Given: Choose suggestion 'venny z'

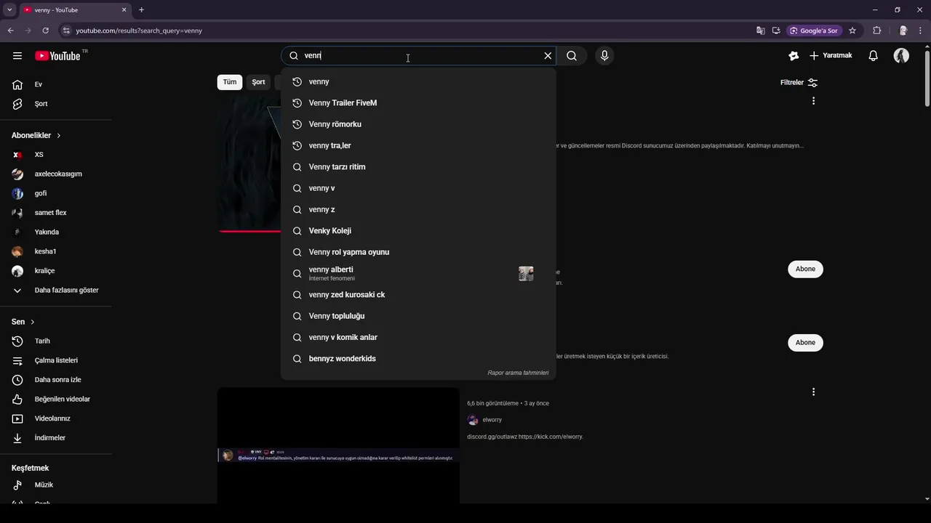Looking at the screenshot, I should (418, 210).
